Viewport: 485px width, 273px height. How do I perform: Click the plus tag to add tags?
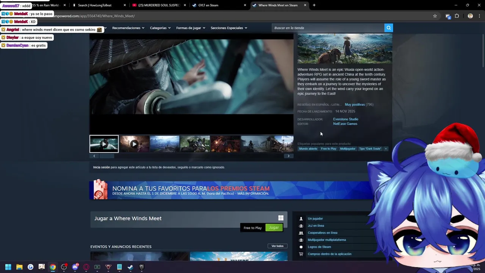[386, 149]
